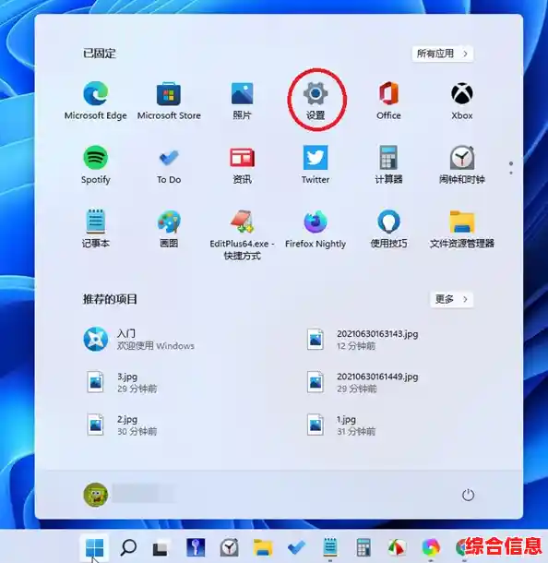Viewport: 548px width, 563px height.
Task: Open Search from the taskbar
Action: [128, 547]
